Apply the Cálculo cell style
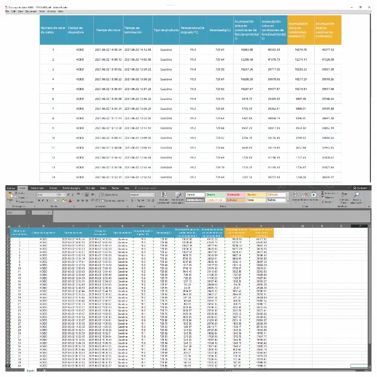The image size is (377, 377). tap(276, 195)
